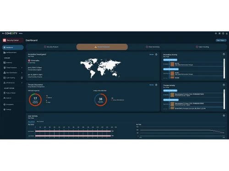
Task: Open the top bar help icon
Action: (223, 33)
